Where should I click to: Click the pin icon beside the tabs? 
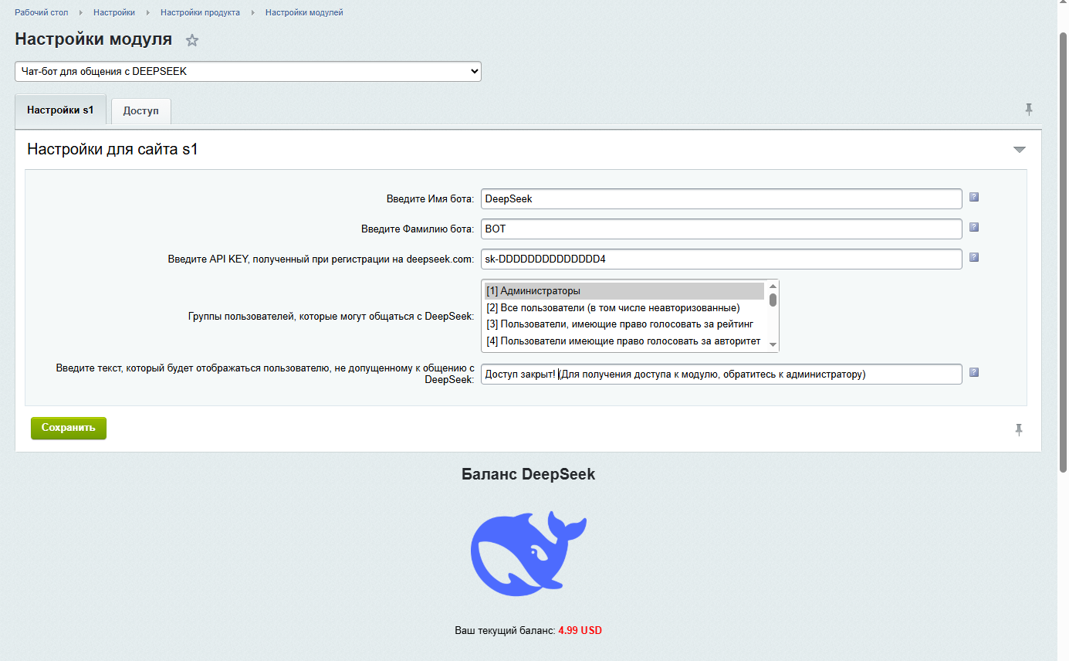1028,110
